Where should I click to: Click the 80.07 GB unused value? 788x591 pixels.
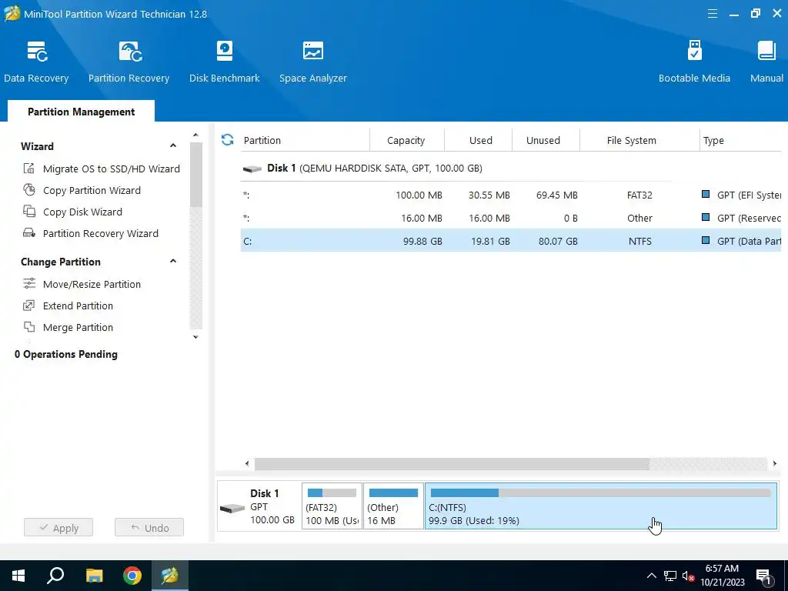pyautogui.click(x=558, y=241)
